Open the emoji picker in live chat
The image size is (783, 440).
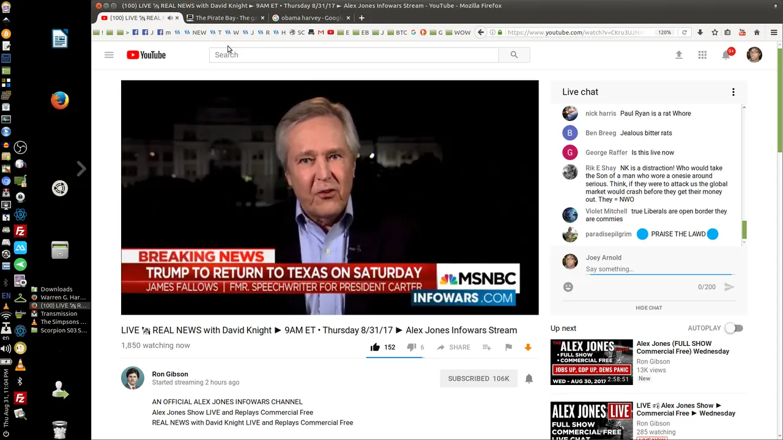pos(568,287)
